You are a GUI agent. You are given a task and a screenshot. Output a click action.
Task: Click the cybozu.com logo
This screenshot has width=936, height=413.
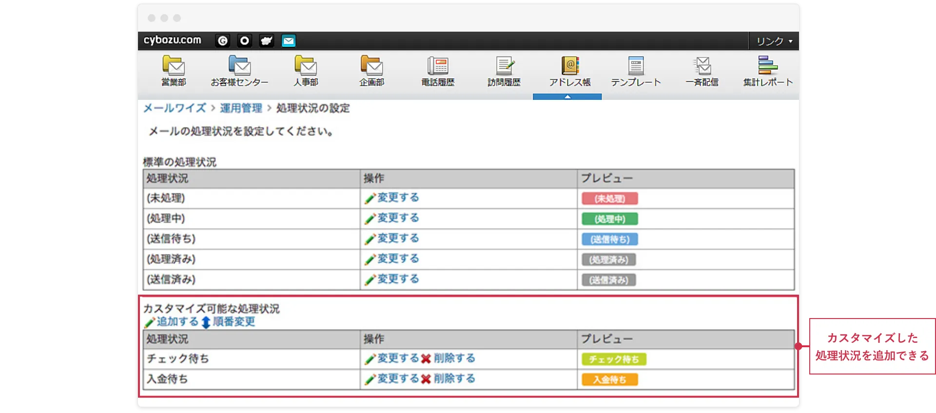(172, 40)
